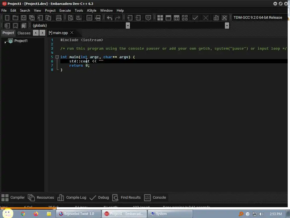Open the View menu
The width and height of the screenshot is (290, 218).
(38, 11)
